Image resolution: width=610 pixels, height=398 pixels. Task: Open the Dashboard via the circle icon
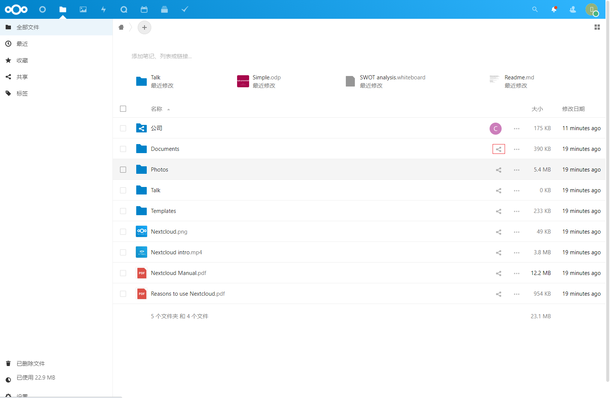pyautogui.click(x=43, y=9)
